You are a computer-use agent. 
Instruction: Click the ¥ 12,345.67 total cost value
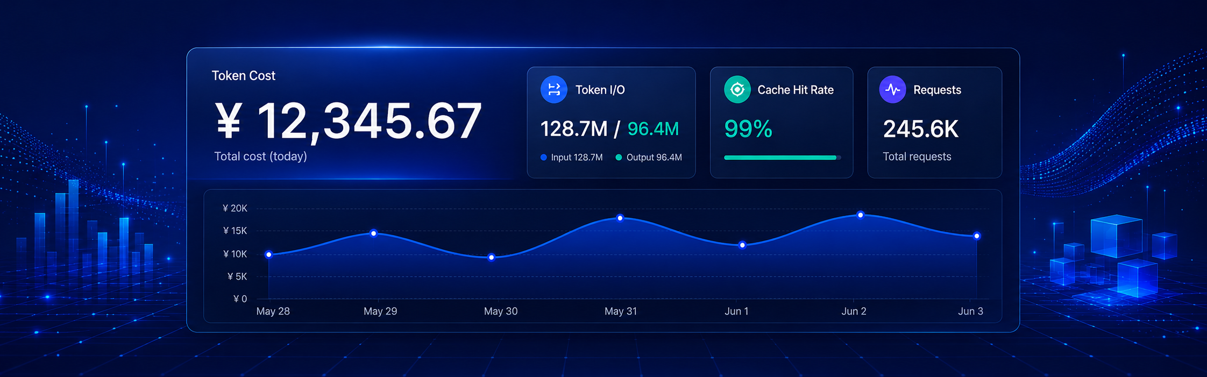pyautogui.click(x=348, y=122)
